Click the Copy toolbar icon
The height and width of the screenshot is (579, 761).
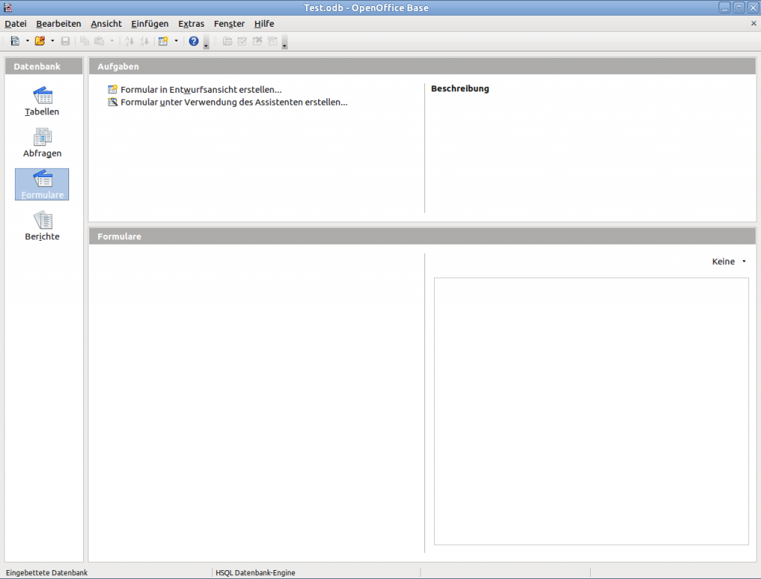click(x=85, y=41)
